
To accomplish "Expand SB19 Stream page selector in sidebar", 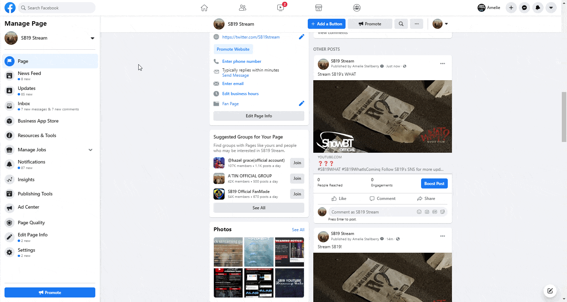I will tap(93, 38).
